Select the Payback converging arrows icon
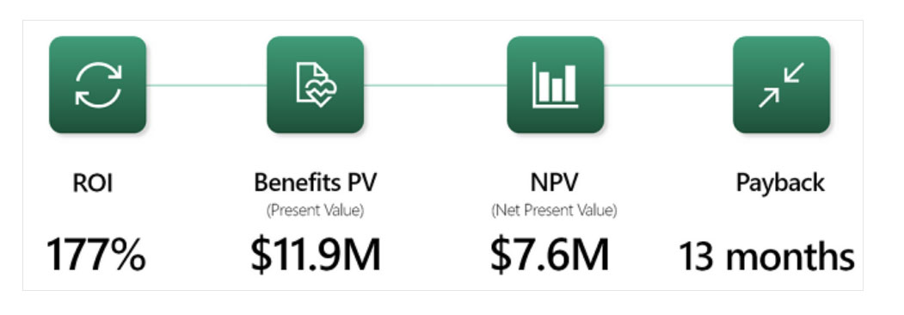 pos(781,85)
